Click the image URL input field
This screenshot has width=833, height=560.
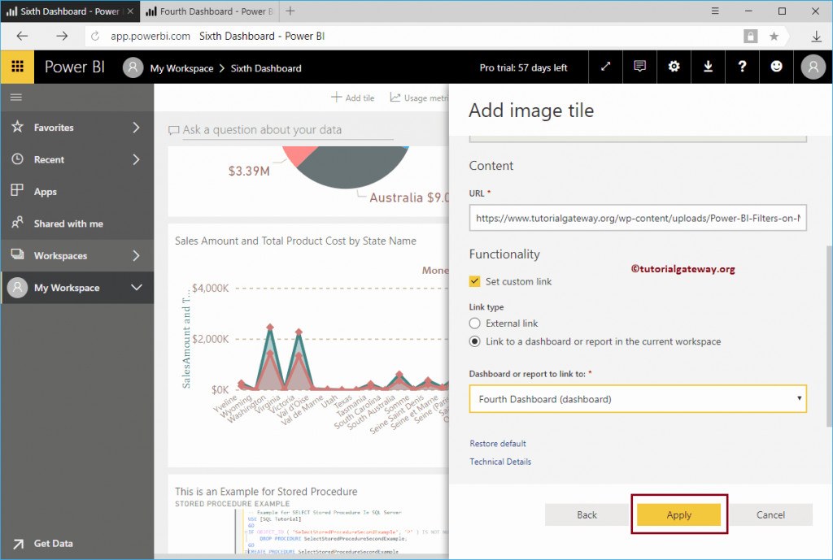pos(638,217)
